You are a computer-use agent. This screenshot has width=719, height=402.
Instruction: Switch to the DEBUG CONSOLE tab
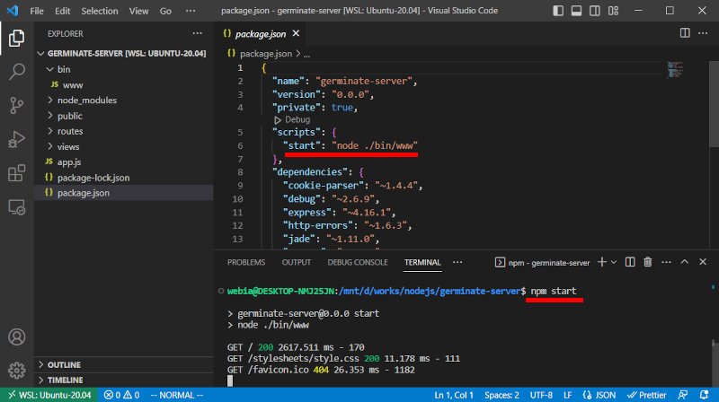point(358,262)
